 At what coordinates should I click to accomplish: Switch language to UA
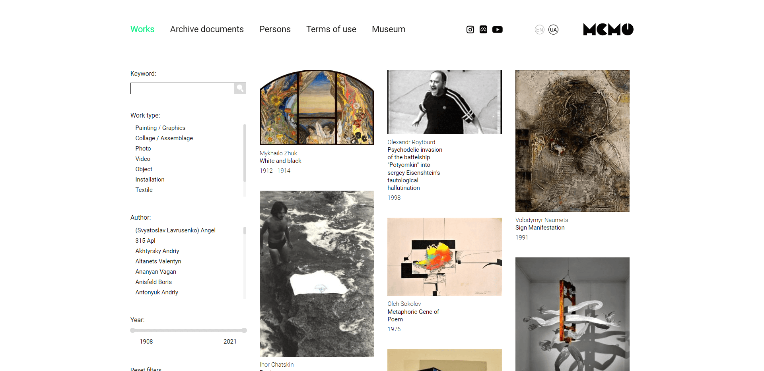553,30
